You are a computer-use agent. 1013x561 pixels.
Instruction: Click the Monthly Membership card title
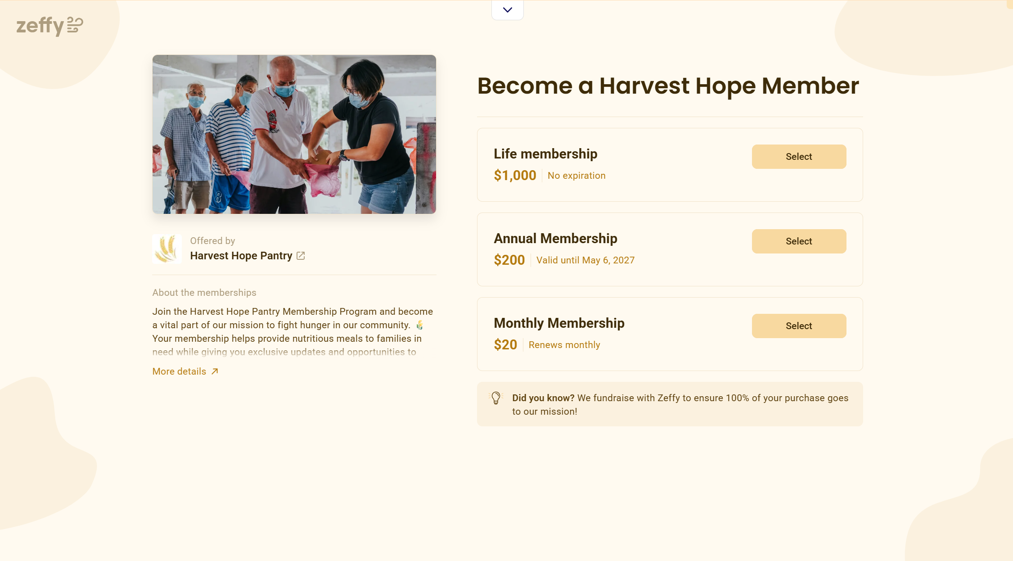(559, 323)
